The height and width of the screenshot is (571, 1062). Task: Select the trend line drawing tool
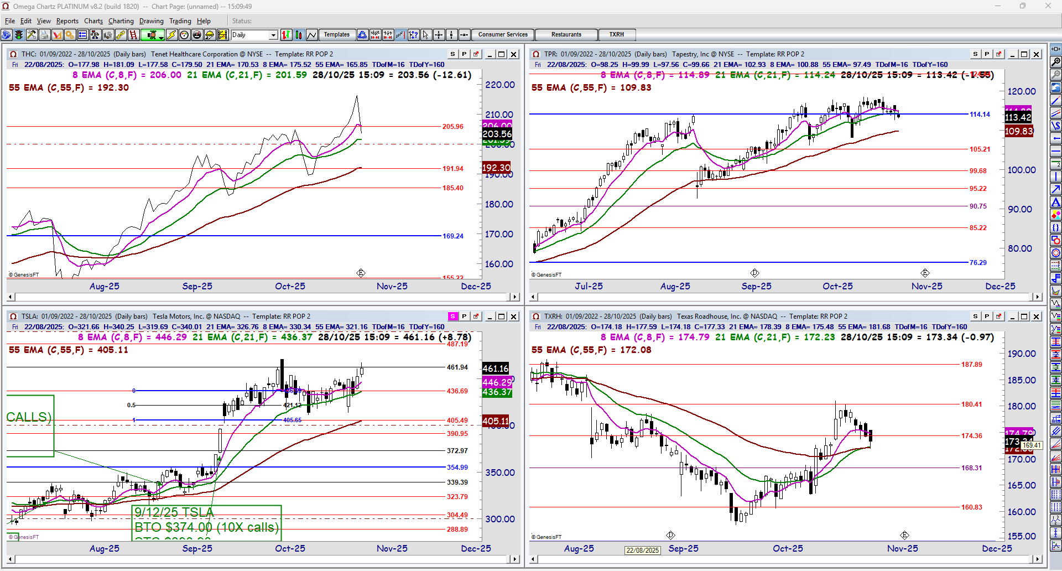click(x=1055, y=100)
